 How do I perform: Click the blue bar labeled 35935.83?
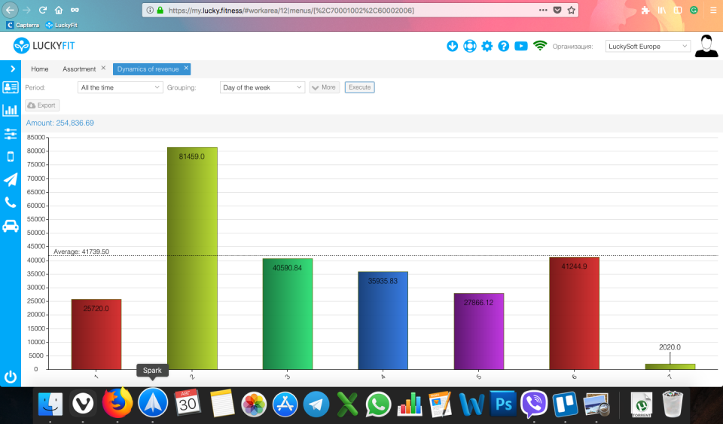click(383, 320)
